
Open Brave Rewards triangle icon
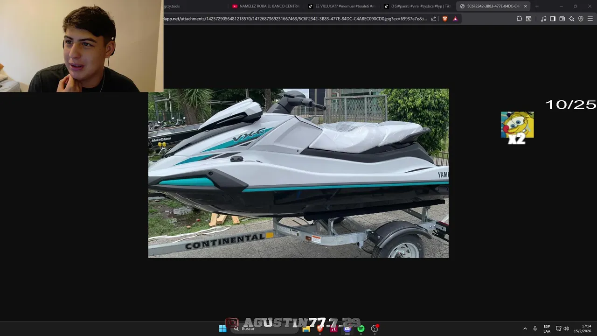click(455, 19)
